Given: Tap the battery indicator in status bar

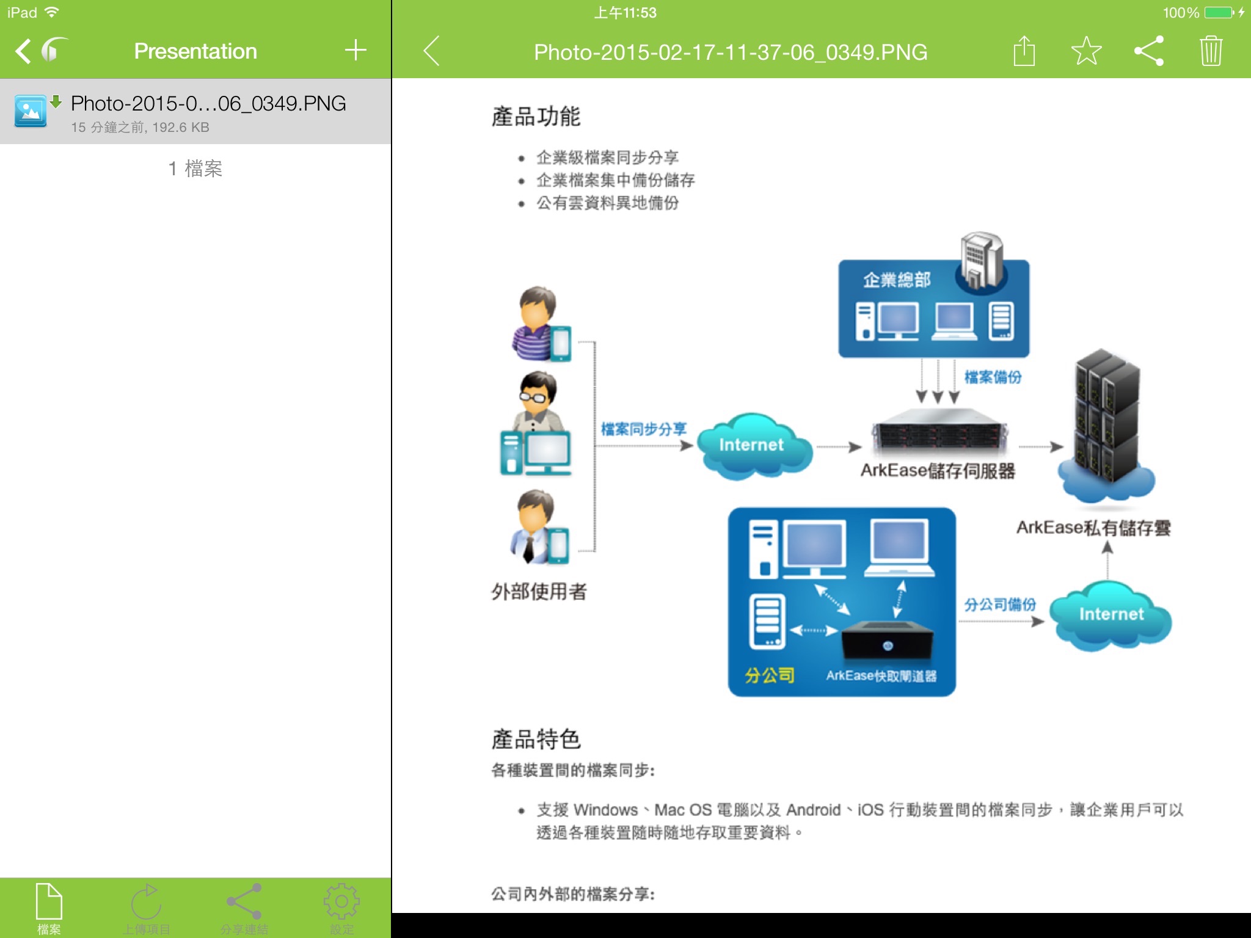Looking at the screenshot, I should 1220,12.
